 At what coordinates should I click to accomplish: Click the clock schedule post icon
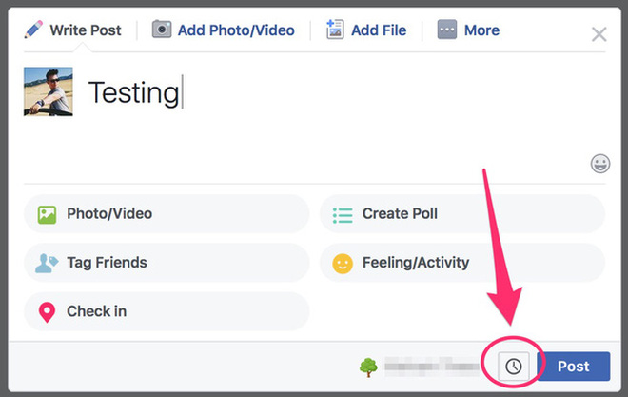(x=514, y=366)
